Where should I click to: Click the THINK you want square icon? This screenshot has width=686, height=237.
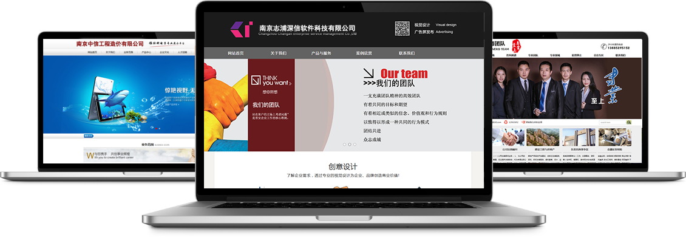tap(256, 80)
